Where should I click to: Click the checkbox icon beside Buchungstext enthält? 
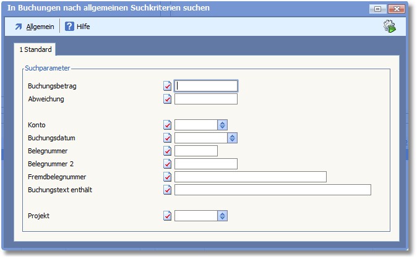pyautogui.click(x=167, y=190)
